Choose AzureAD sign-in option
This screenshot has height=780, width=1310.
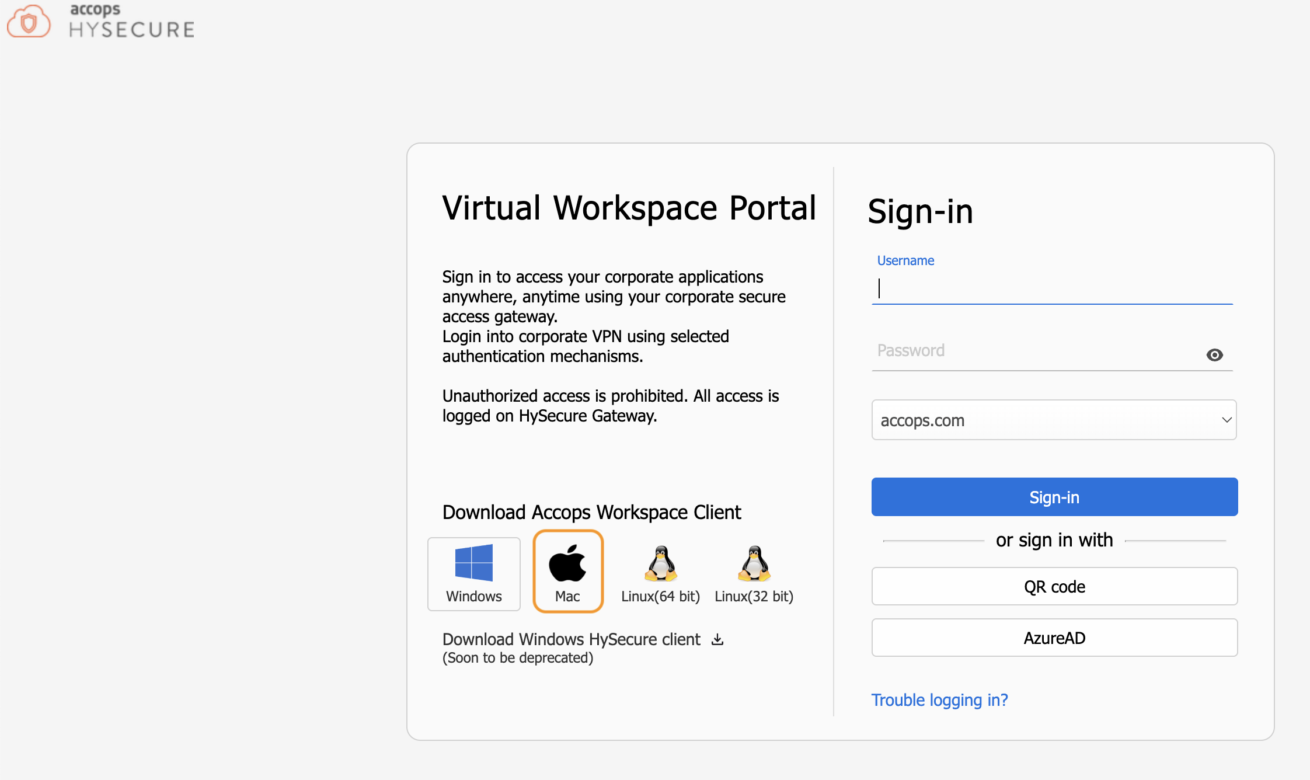1054,638
